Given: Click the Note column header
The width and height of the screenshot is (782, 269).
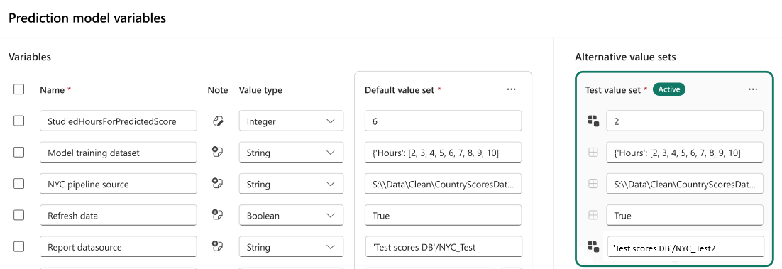Looking at the screenshot, I should (217, 90).
